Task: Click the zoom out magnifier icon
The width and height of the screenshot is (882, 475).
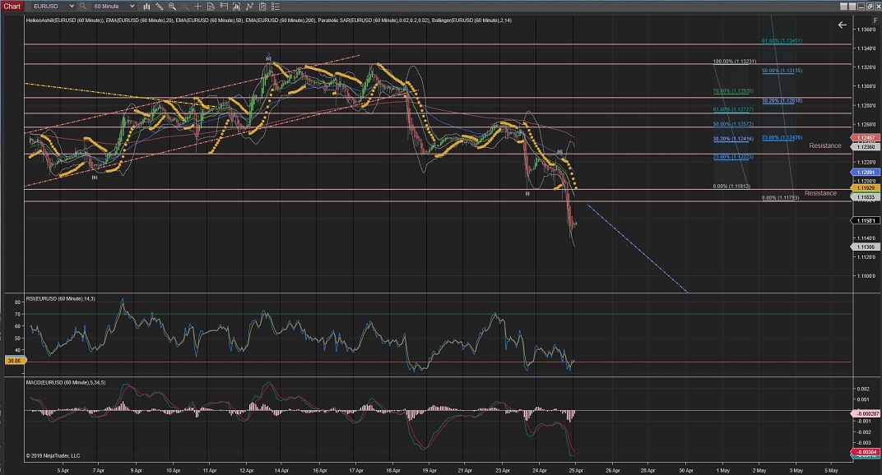Action: (x=185, y=6)
